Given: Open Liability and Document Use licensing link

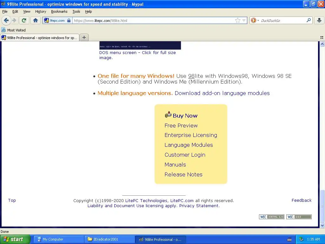Looking at the screenshot, I should click(x=132, y=206).
